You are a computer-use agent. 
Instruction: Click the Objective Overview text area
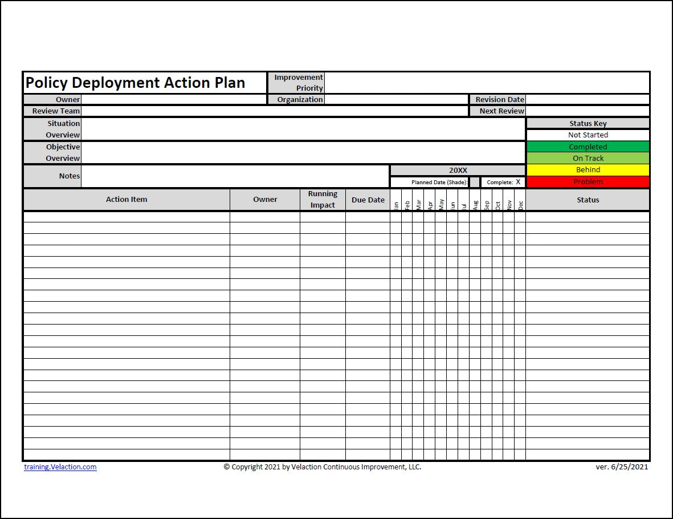(302, 152)
